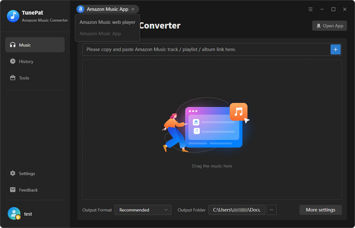The image size is (355, 228).
Task: Click the envelope icon beside Feedback
Action: click(x=13, y=190)
